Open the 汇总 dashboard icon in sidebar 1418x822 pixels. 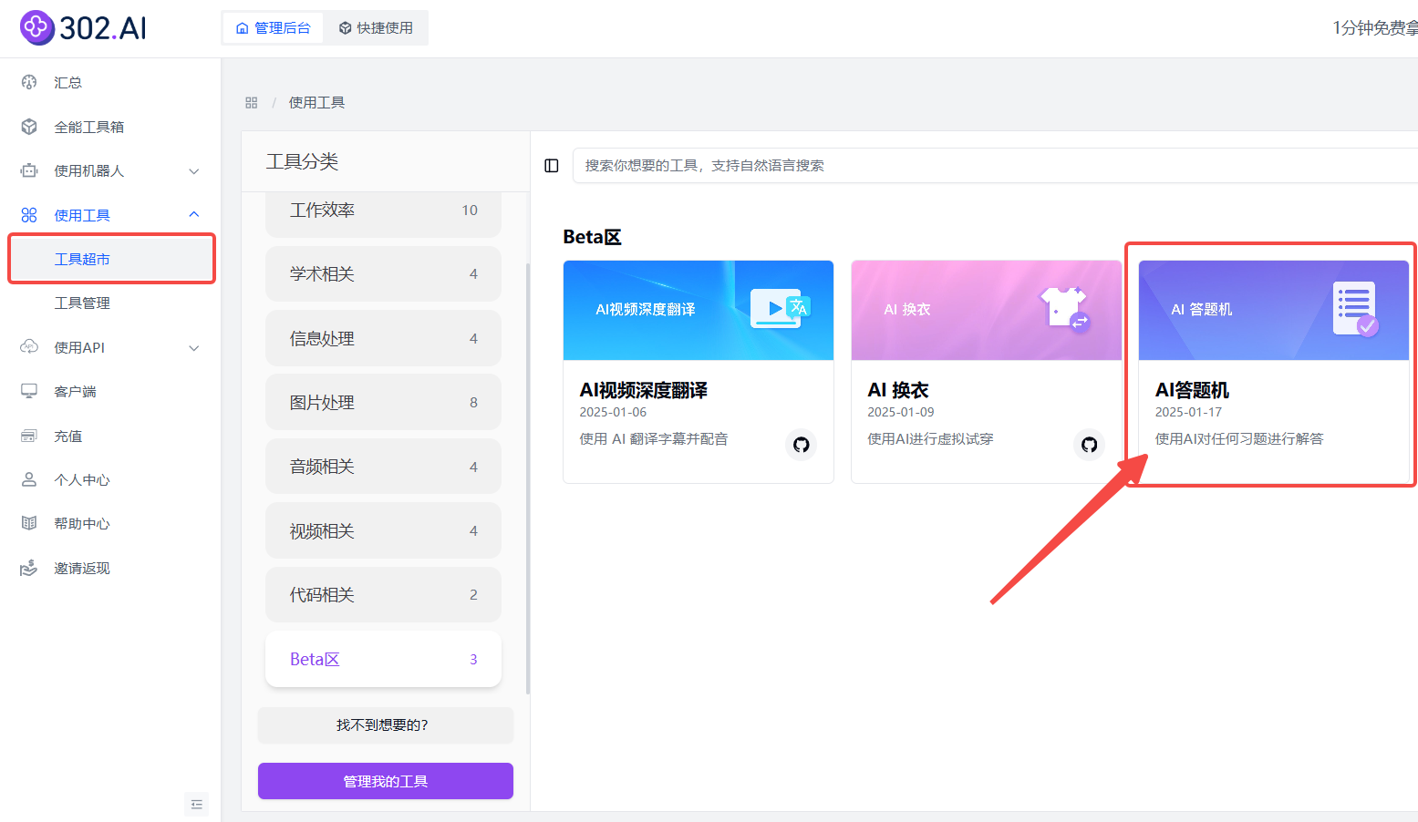click(29, 82)
